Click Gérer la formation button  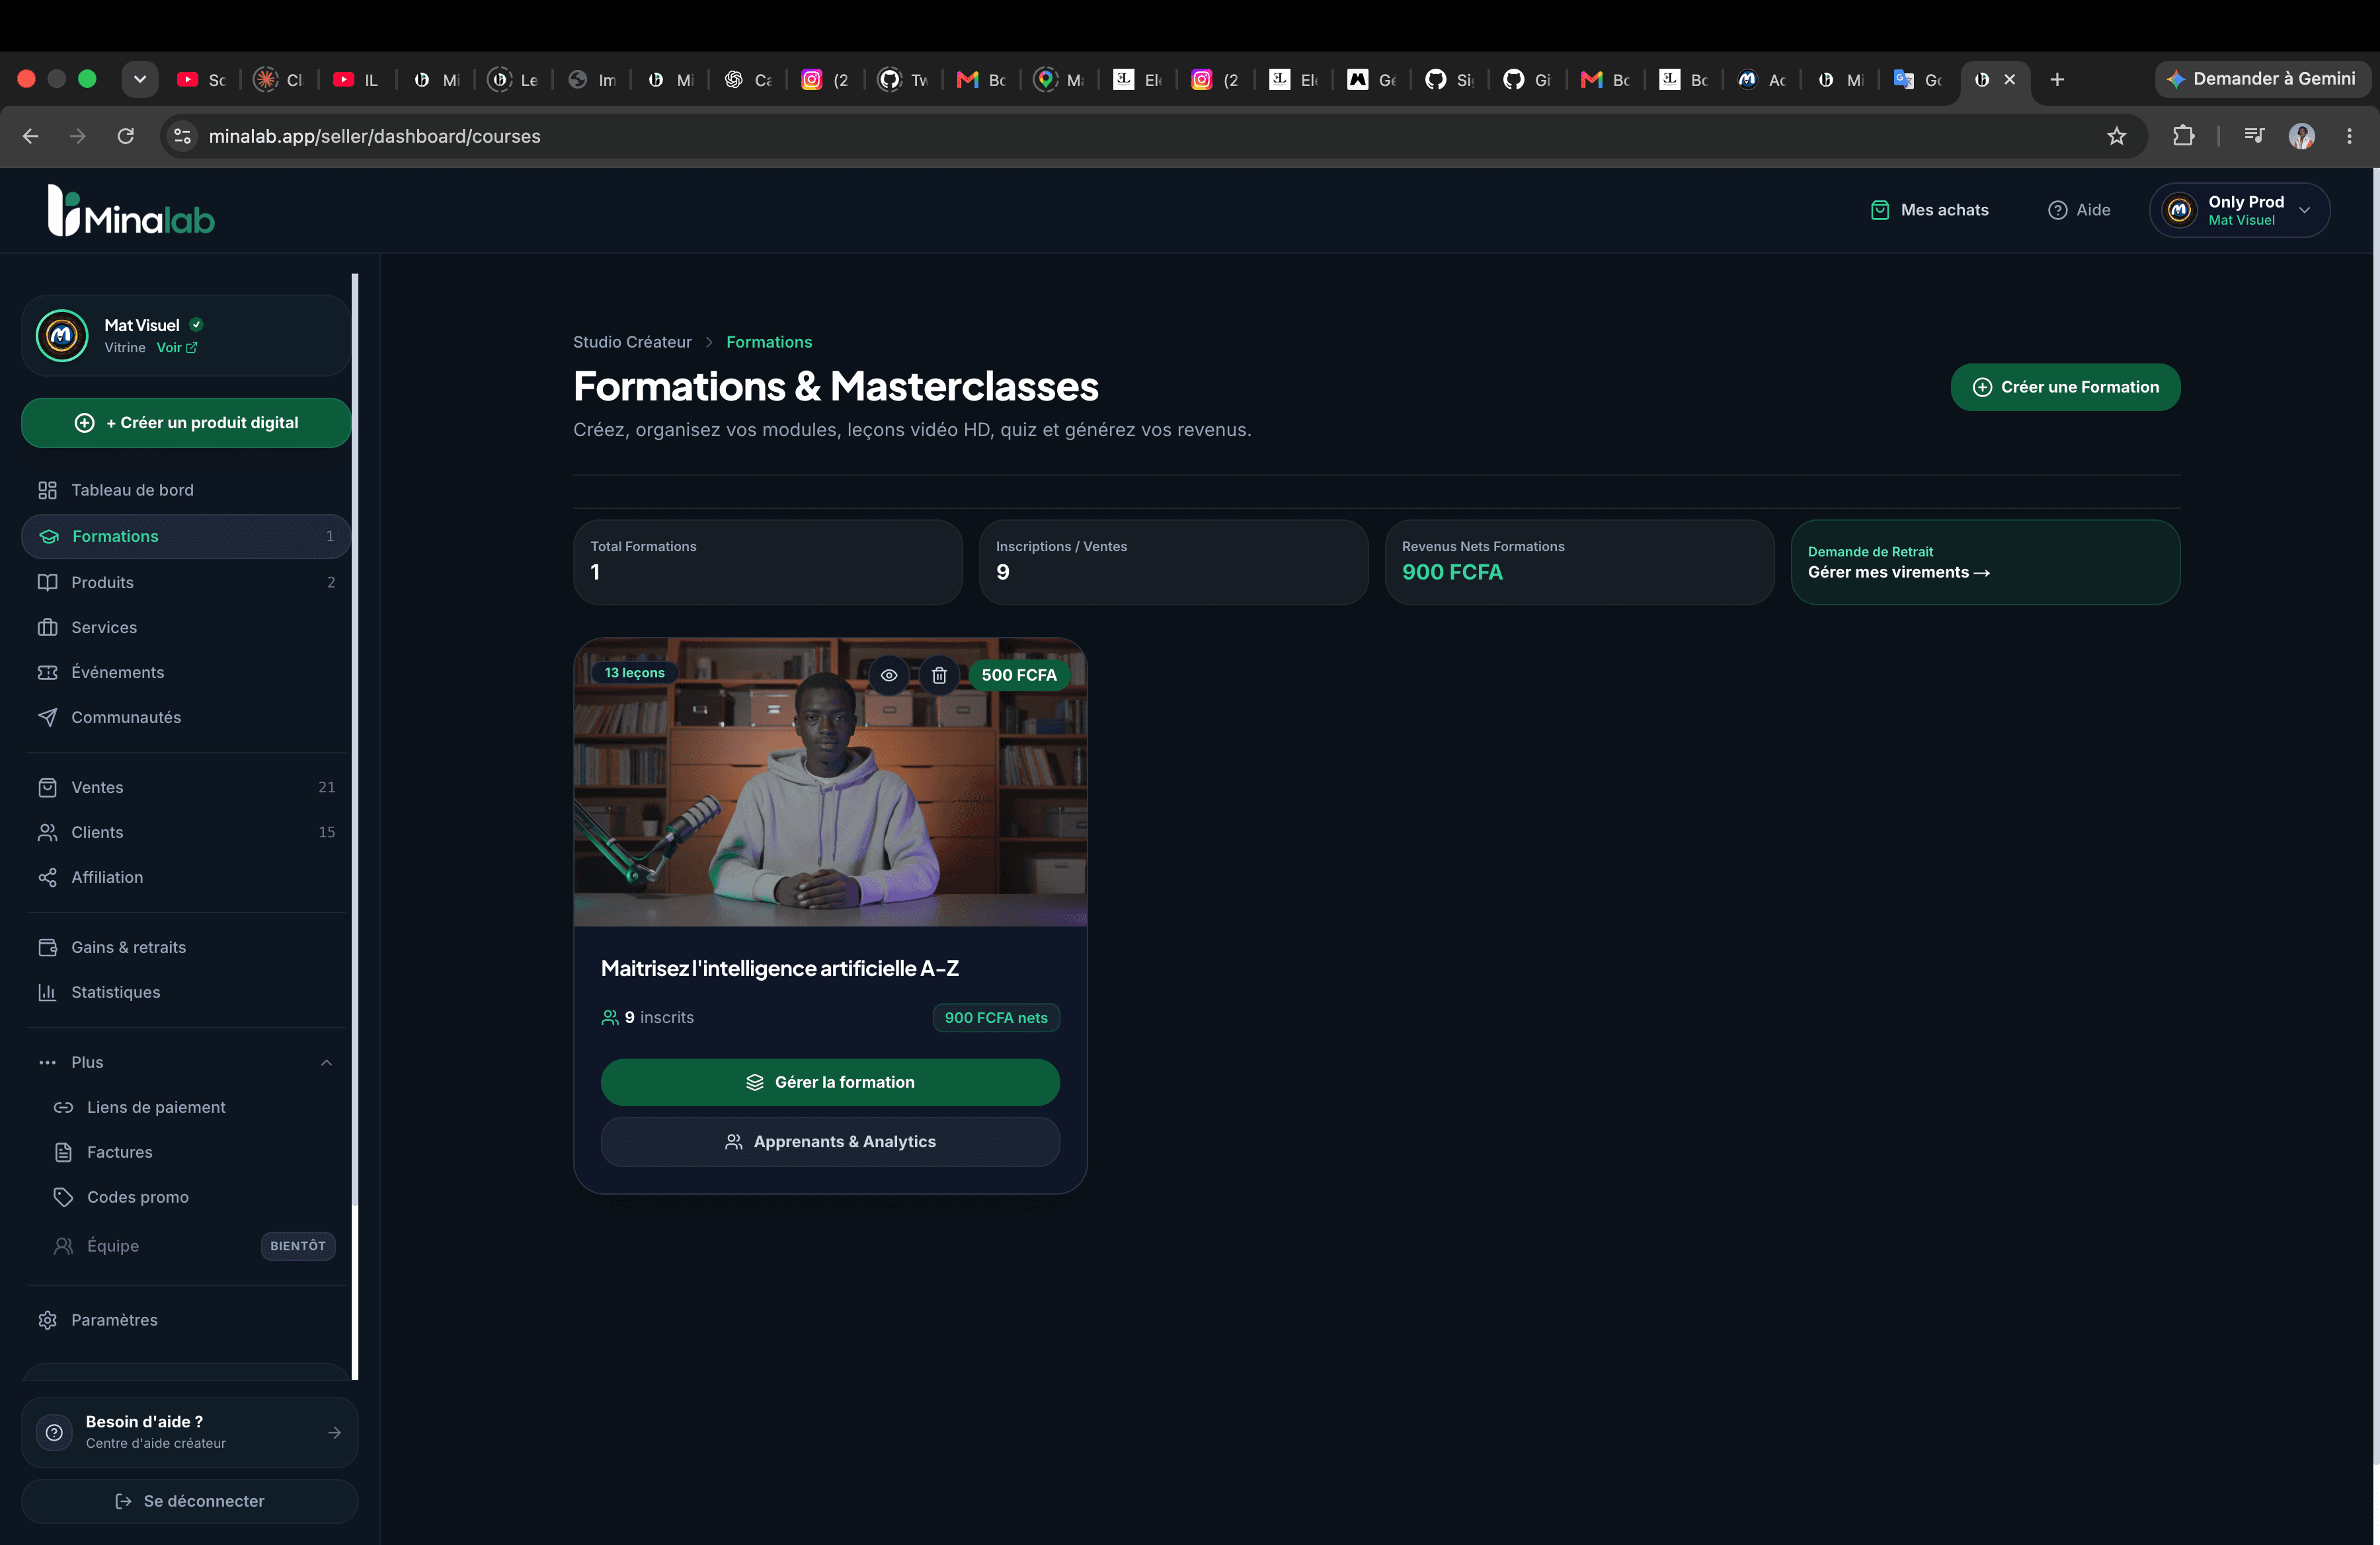(830, 1082)
